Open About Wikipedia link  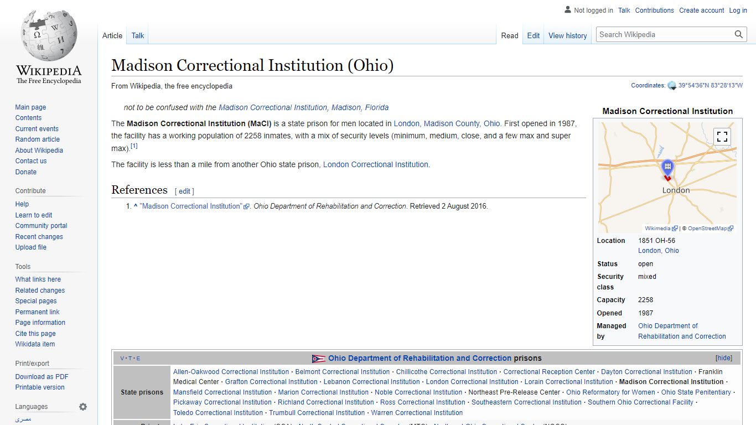point(39,151)
